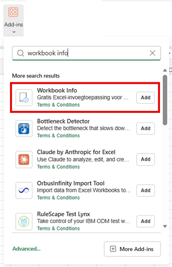Open the Advanced... link

click(26, 249)
